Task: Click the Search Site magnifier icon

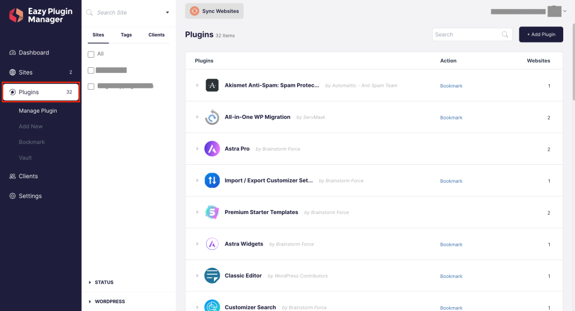Action: [x=89, y=12]
